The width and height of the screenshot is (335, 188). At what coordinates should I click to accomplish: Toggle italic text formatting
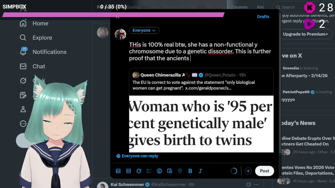tap(200, 171)
